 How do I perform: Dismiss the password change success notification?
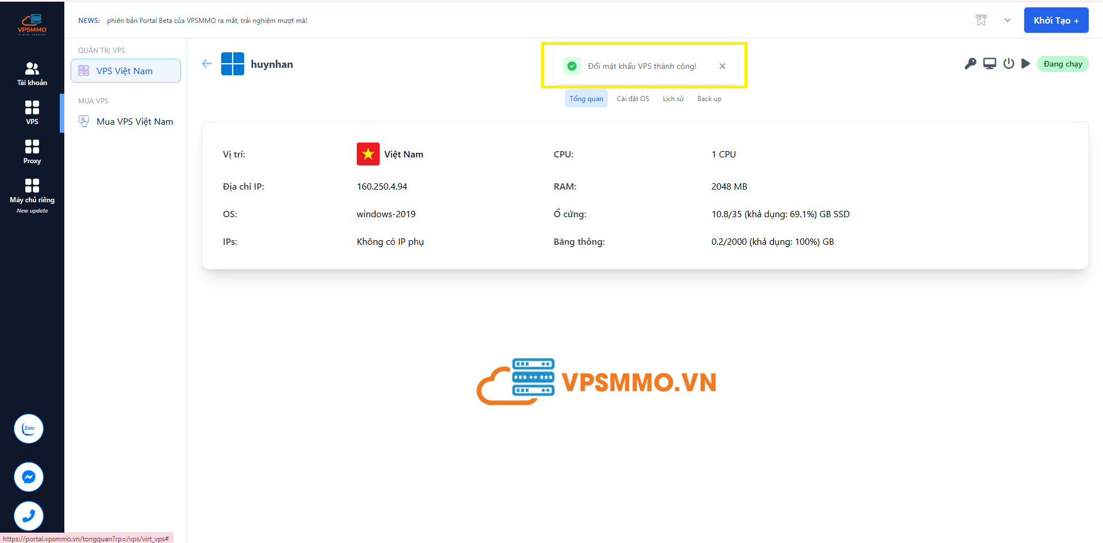click(x=722, y=66)
